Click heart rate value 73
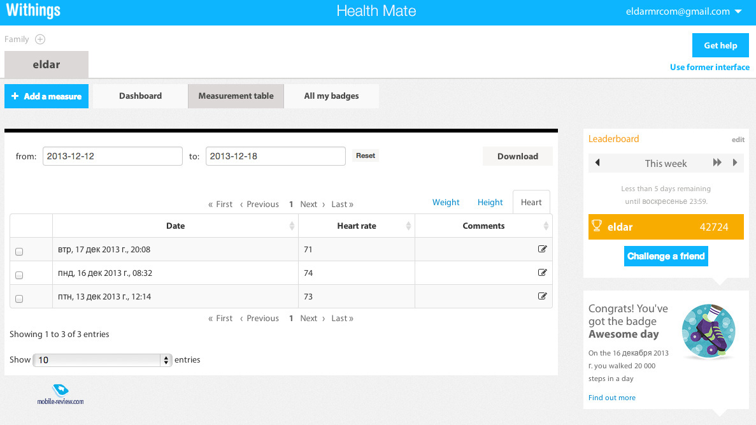756x425 pixels. pos(308,297)
